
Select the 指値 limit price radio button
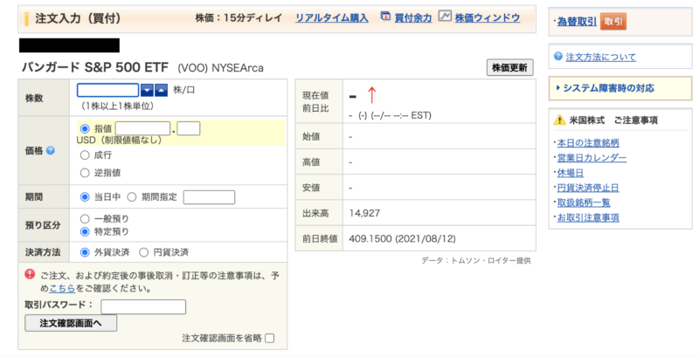[85, 128]
